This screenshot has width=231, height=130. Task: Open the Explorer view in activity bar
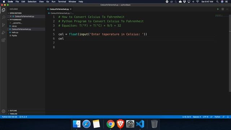coord(3,10)
